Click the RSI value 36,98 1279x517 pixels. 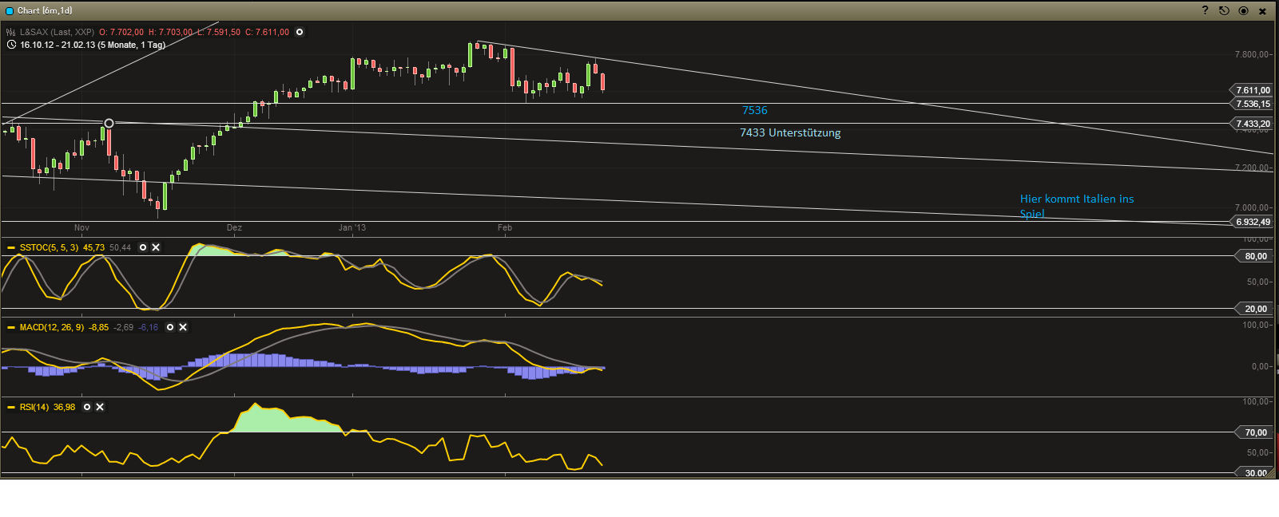pyautogui.click(x=64, y=407)
